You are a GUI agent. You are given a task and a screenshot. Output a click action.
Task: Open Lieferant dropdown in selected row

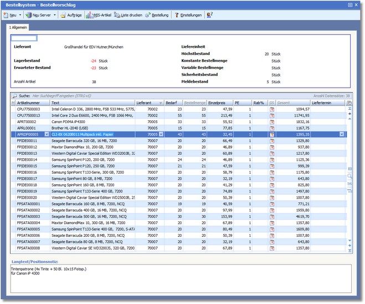(161, 134)
